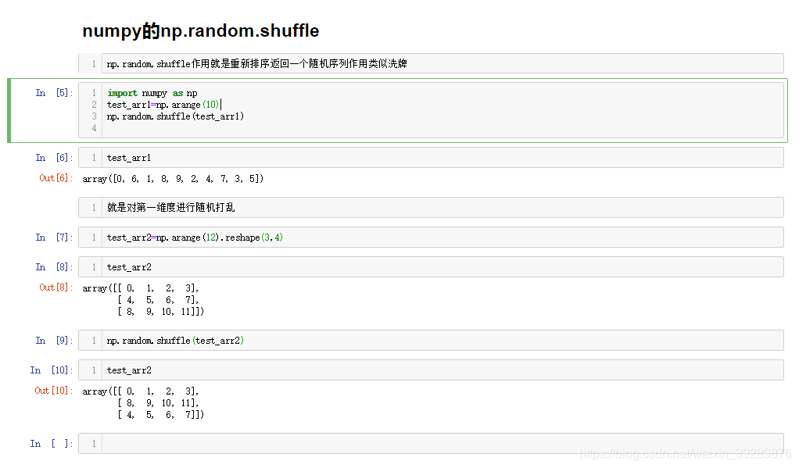
Task: Select cell In [8] with test_arr2
Action: click(x=431, y=267)
